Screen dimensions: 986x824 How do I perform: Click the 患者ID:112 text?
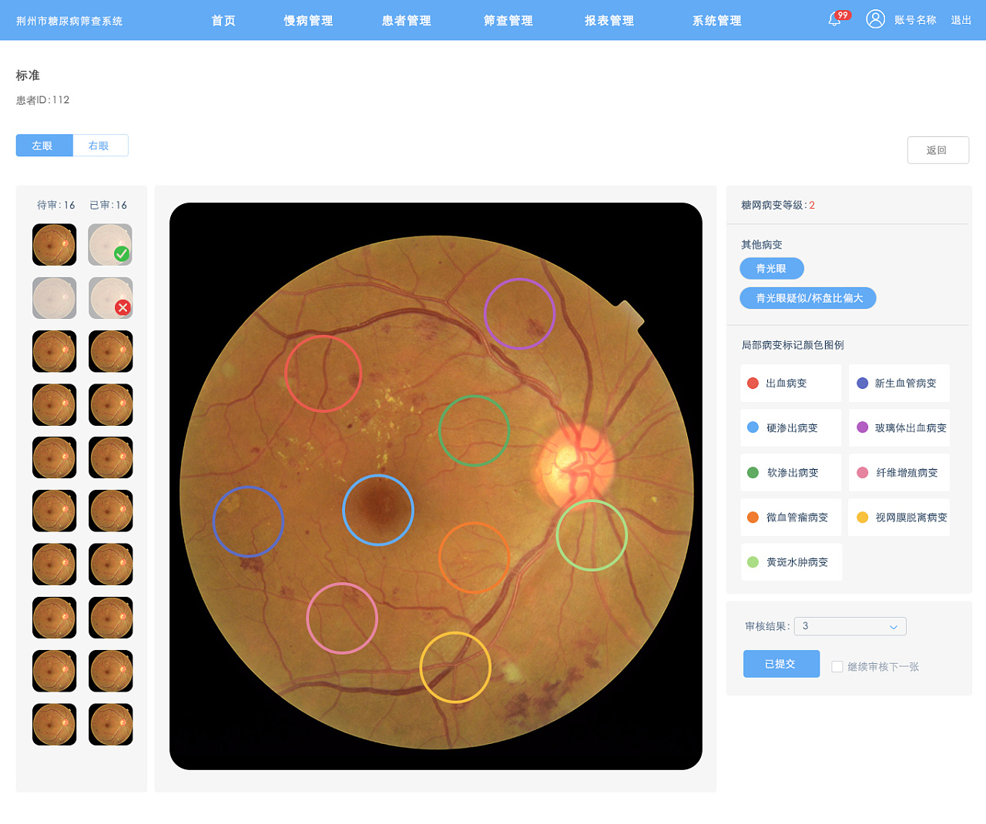[43, 100]
